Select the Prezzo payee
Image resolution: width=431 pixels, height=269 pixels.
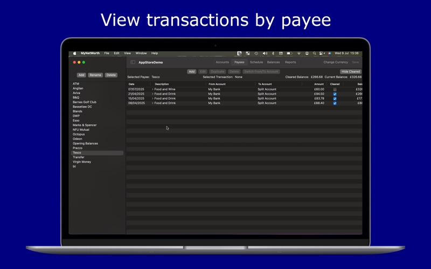78,148
